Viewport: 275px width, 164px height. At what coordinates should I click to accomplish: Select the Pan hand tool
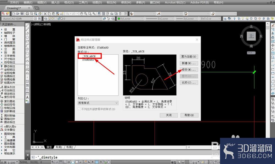click(x=81, y=14)
